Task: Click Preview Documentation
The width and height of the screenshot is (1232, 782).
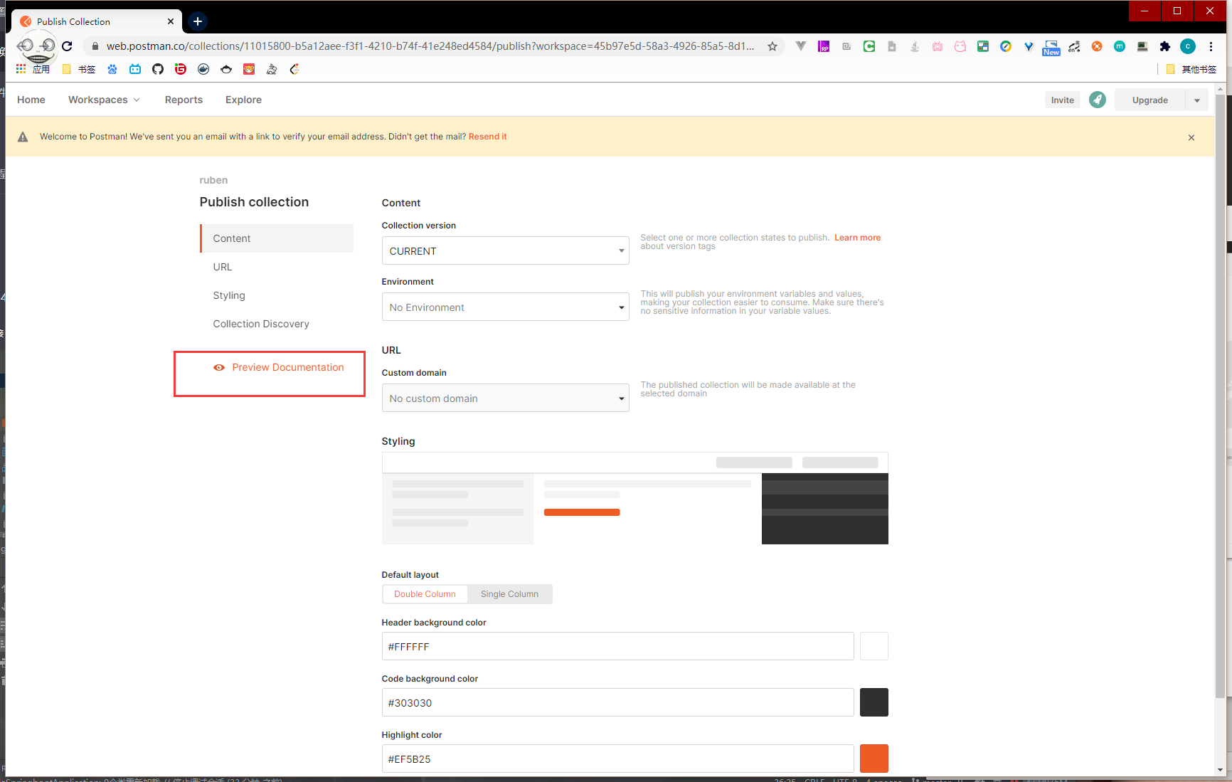Action: click(279, 367)
